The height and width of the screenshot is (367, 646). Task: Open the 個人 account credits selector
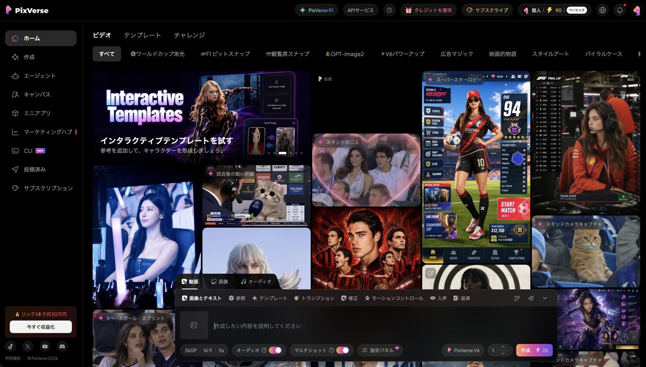click(x=554, y=10)
